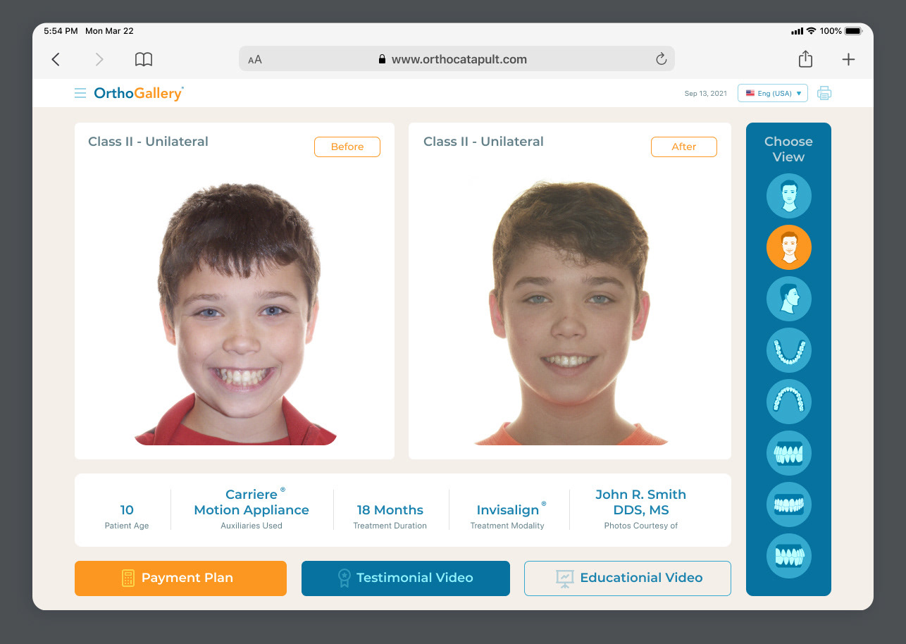906x644 pixels.
Task: Select the upper arch occlusal view
Action: click(789, 402)
